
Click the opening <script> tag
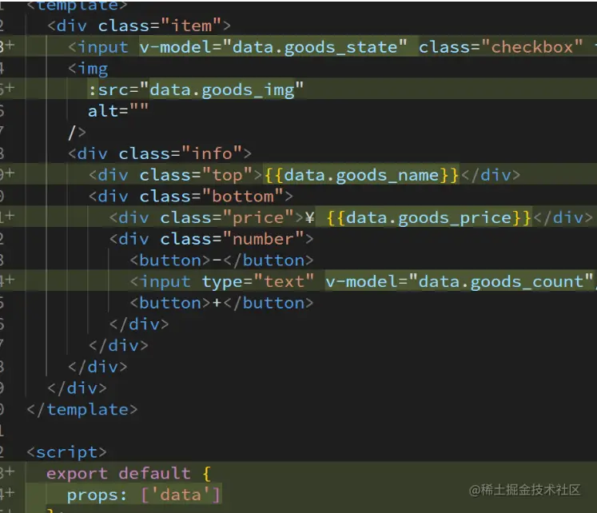coord(66,452)
